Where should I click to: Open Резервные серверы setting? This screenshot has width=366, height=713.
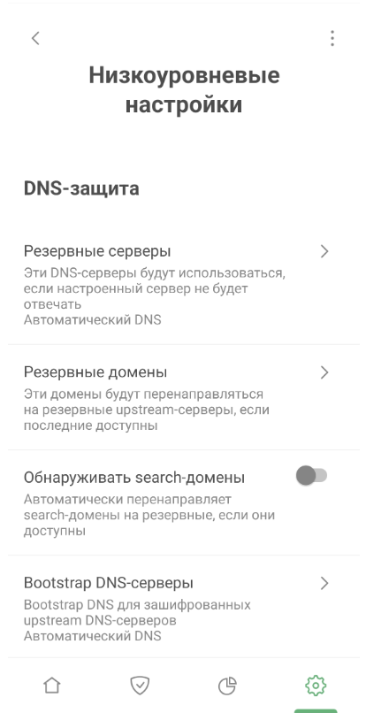coord(183,284)
